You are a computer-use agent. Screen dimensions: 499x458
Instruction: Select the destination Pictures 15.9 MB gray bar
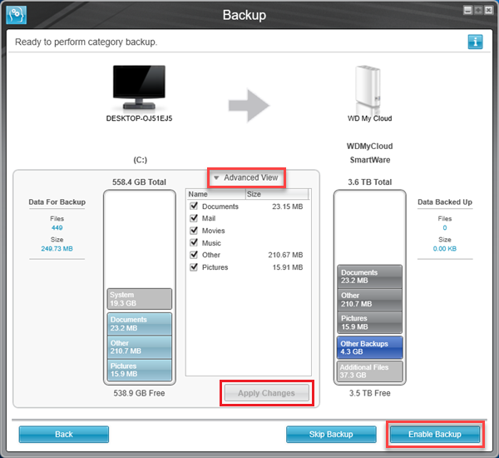point(370,322)
